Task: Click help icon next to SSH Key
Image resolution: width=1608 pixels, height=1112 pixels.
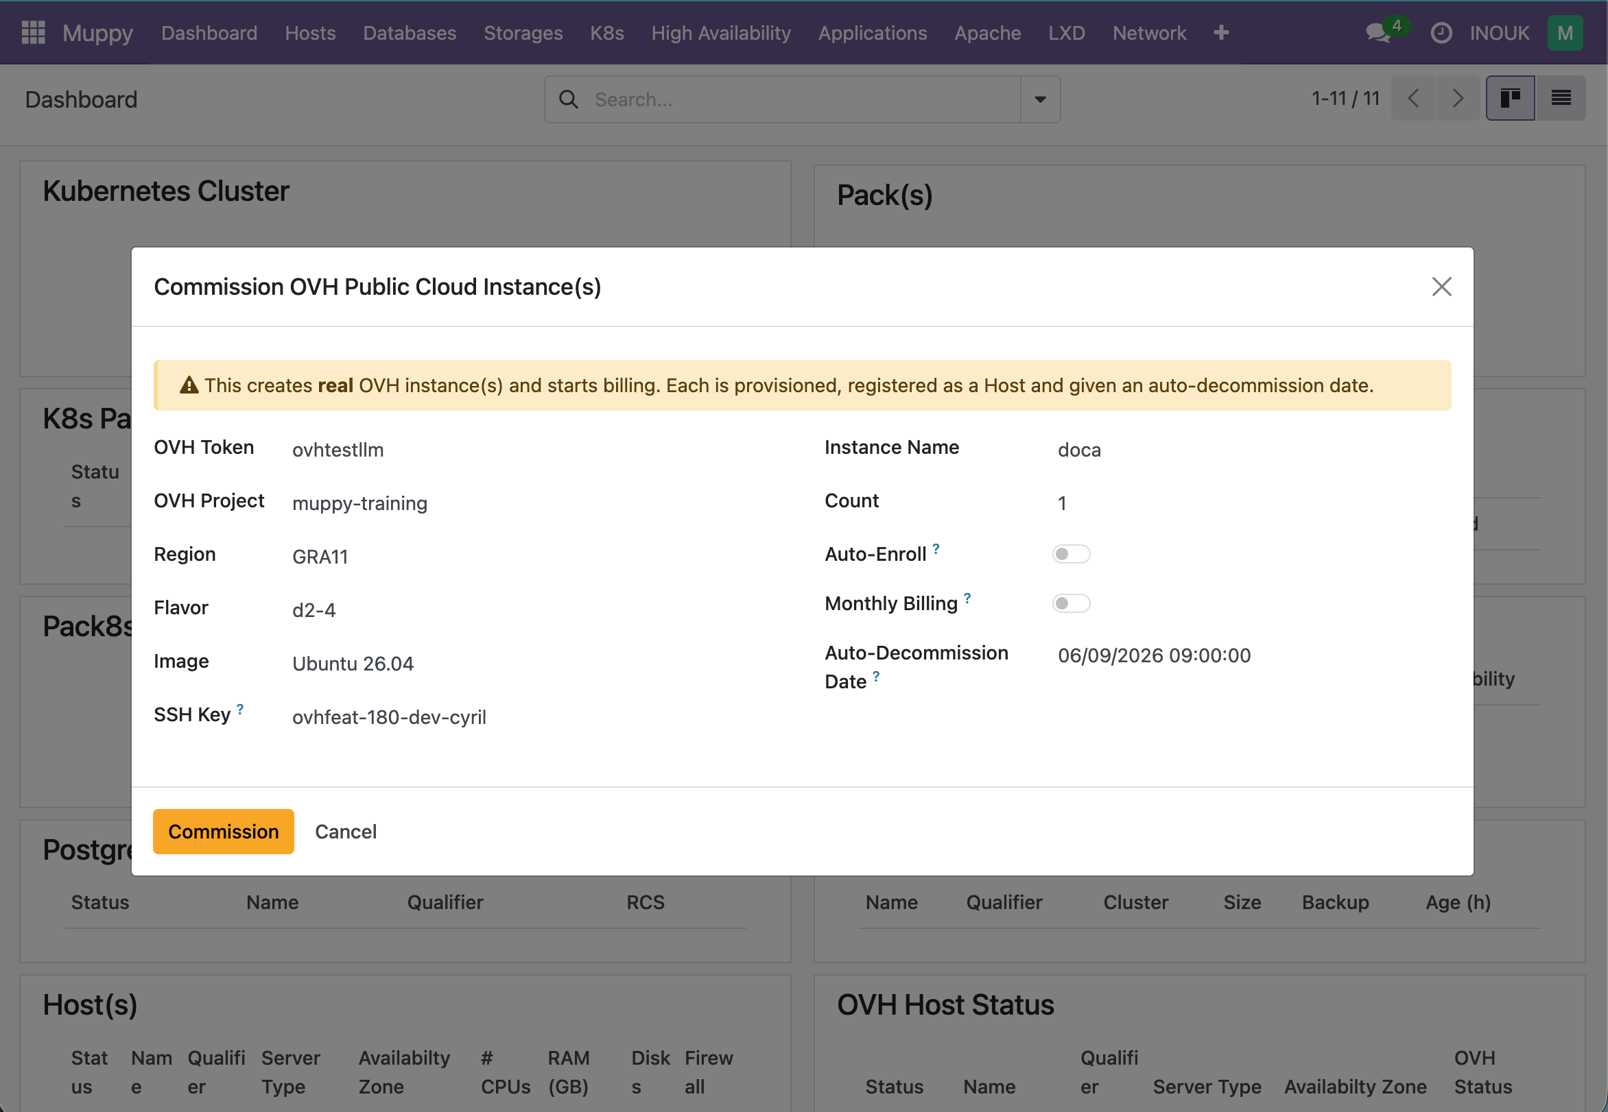Action: pos(241,709)
